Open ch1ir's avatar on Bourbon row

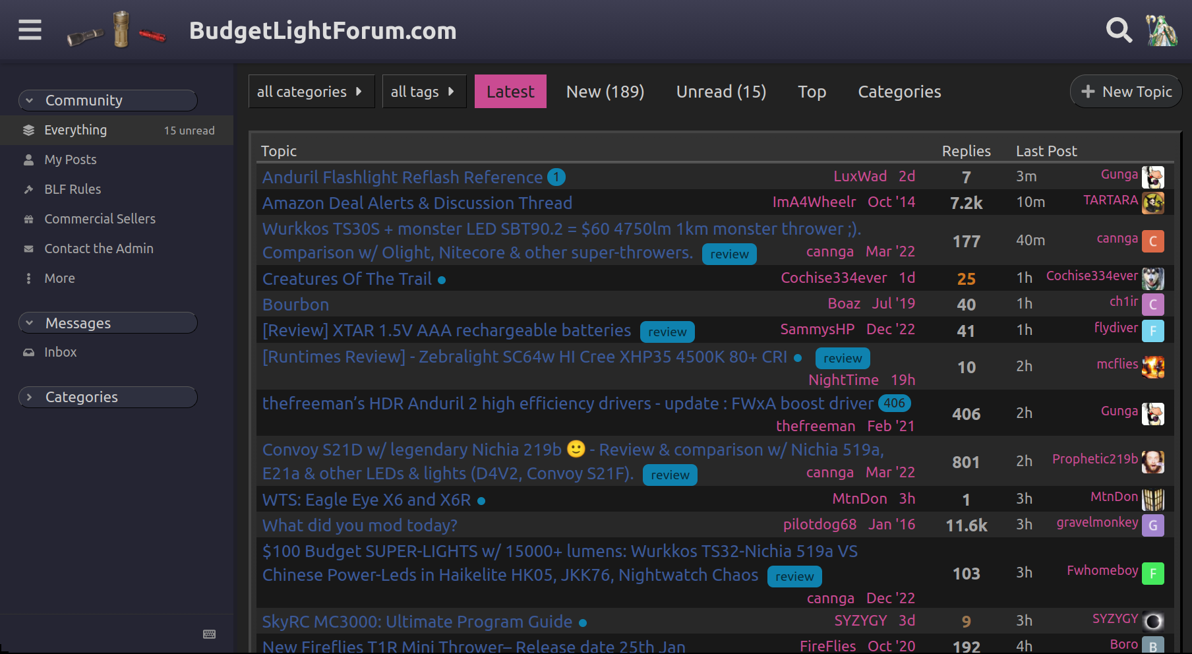(x=1153, y=305)
